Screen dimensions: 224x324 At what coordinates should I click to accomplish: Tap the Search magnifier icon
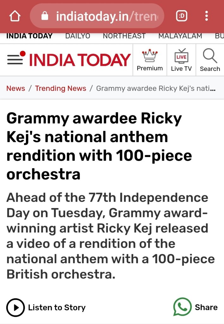[x=210, y=57]
